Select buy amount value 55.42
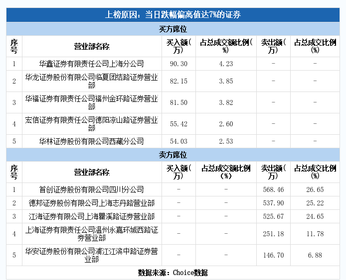 coord(178,124)
